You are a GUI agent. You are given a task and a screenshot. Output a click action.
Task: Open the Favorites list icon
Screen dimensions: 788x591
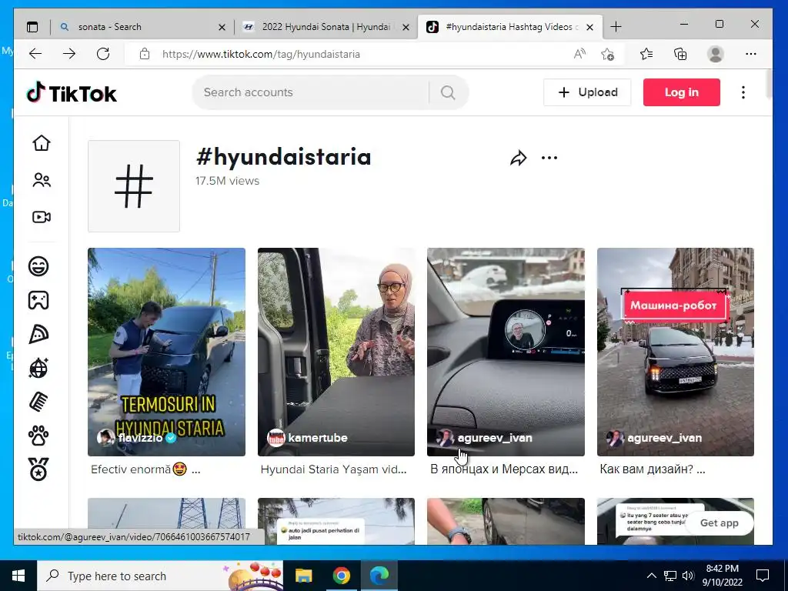pyautogui.click(x=646, y=54)
